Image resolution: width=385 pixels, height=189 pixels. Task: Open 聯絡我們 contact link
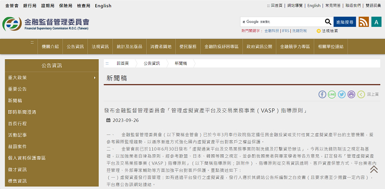(353, 5)
